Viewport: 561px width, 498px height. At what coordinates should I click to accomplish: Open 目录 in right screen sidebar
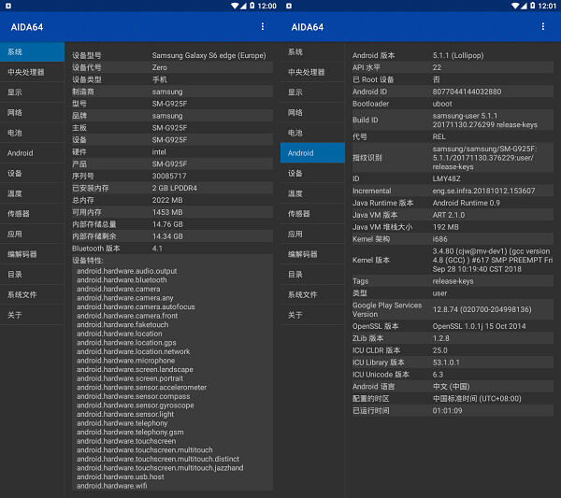(x=312, y=274)
